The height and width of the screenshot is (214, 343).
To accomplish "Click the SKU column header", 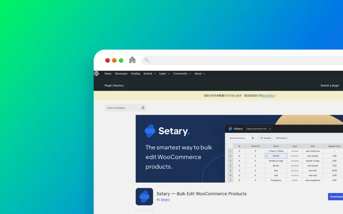I will (313, 146).
